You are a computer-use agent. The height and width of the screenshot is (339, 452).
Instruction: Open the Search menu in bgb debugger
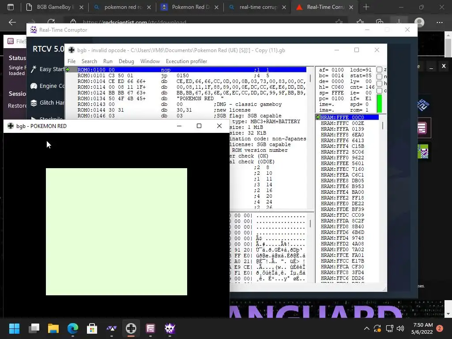[x=89, y=61]
